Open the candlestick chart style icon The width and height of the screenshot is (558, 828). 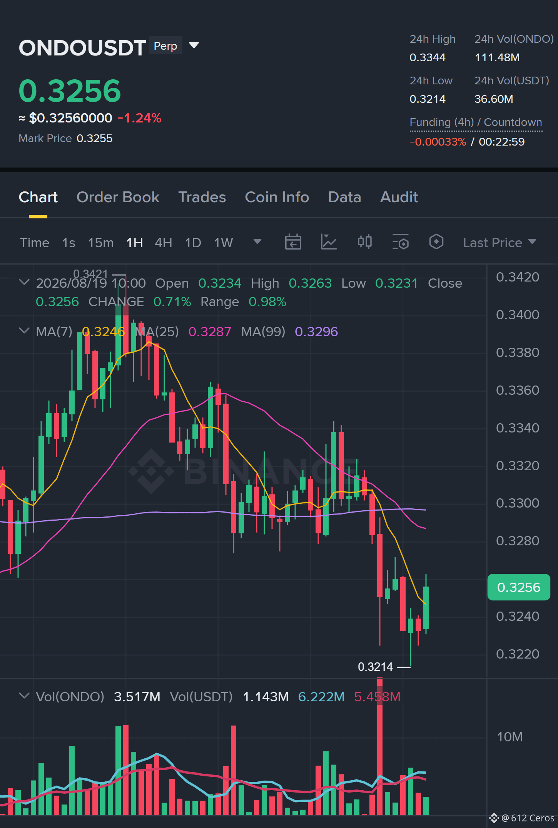[365, 242]
